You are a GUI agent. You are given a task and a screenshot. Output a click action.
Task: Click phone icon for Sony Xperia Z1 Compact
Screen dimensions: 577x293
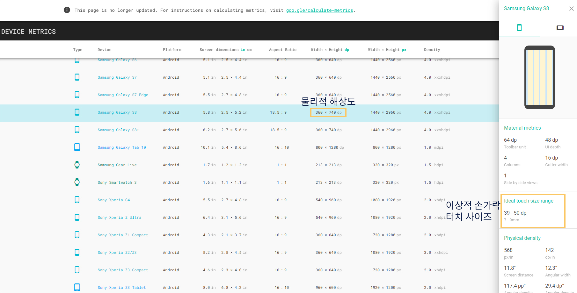(x=77, y=235)
